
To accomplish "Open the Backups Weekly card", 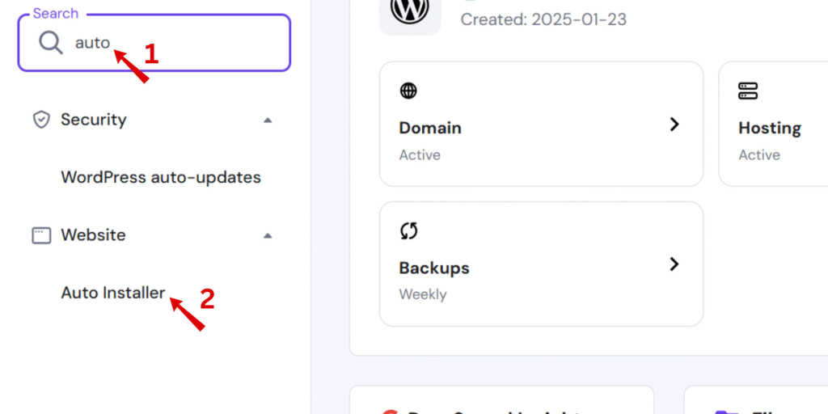I will 541,264.
